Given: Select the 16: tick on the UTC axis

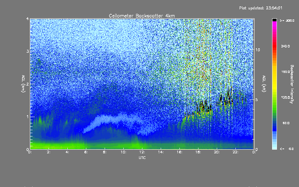Looking at the screenshot, I should 179,152.
